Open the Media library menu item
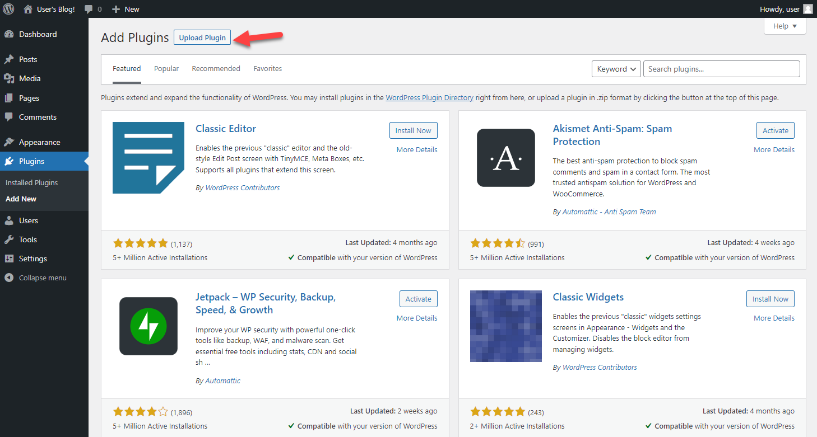This screenshot has height=437, width=817. click(x=30, y=78)
